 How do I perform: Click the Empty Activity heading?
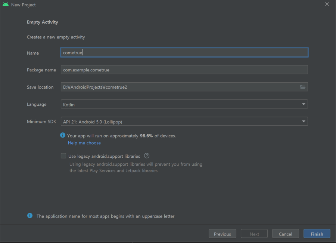point(43,22)
